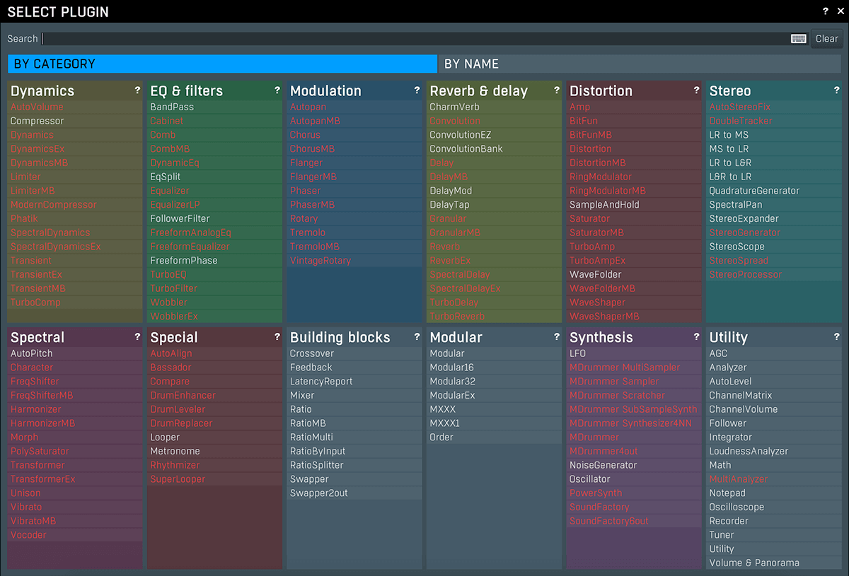Click into the Search text field
The image size is (849, 576).
point(414,39)
